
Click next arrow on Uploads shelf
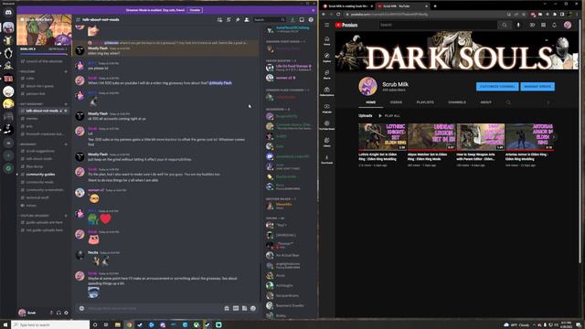point(554,137)
